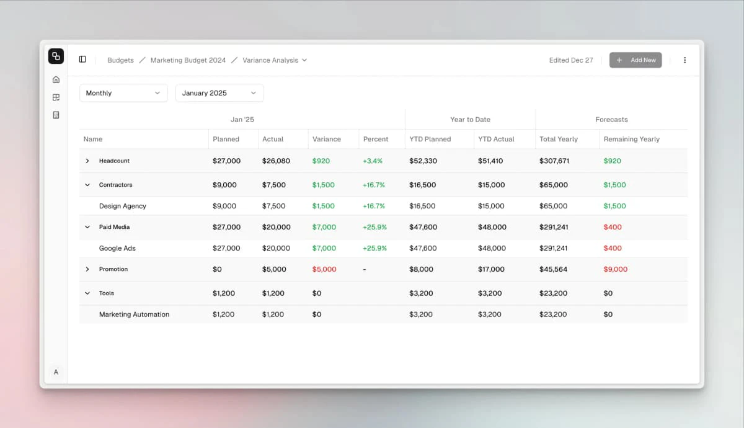744x428 pixels.
Task: Collapse the Paid Media row
Action: [87, 227]
